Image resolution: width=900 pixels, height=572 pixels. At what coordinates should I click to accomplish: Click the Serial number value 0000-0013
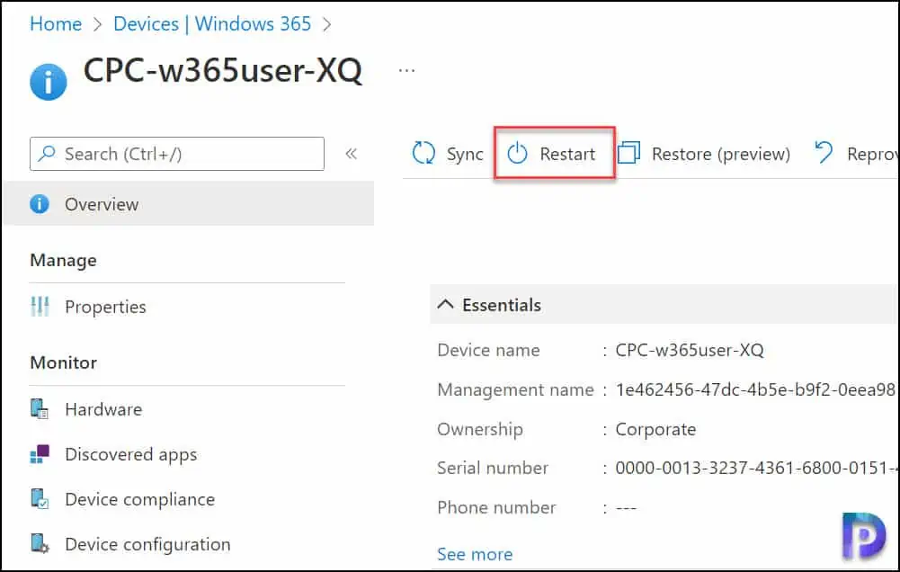[756, 468]
